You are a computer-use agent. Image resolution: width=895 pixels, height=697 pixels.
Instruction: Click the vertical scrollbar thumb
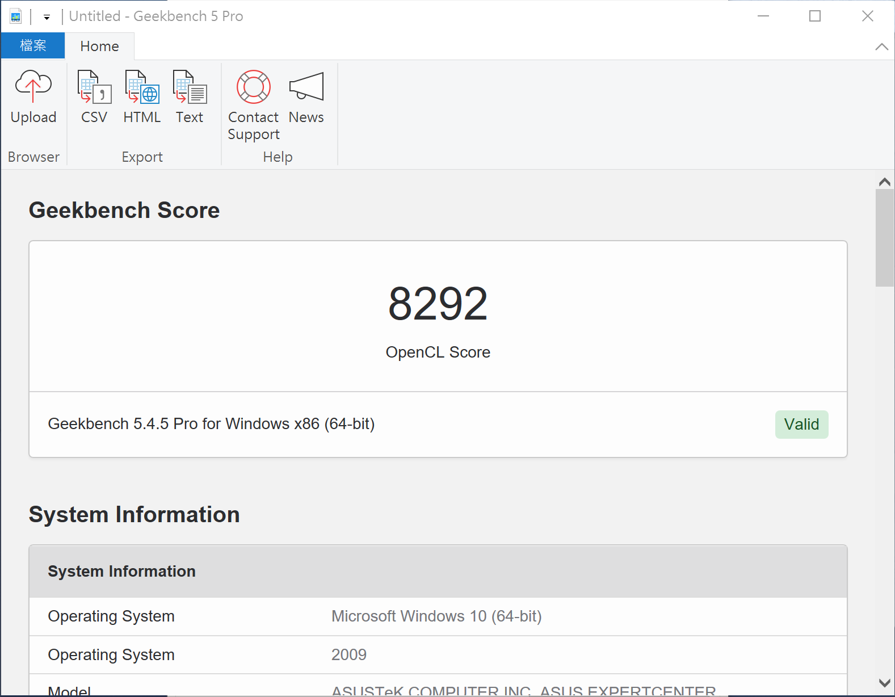884,238
